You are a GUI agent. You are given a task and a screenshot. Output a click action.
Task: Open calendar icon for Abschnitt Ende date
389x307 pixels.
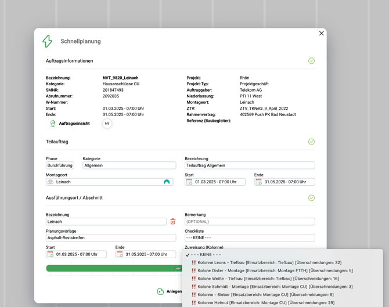click(x=120, y=255)
